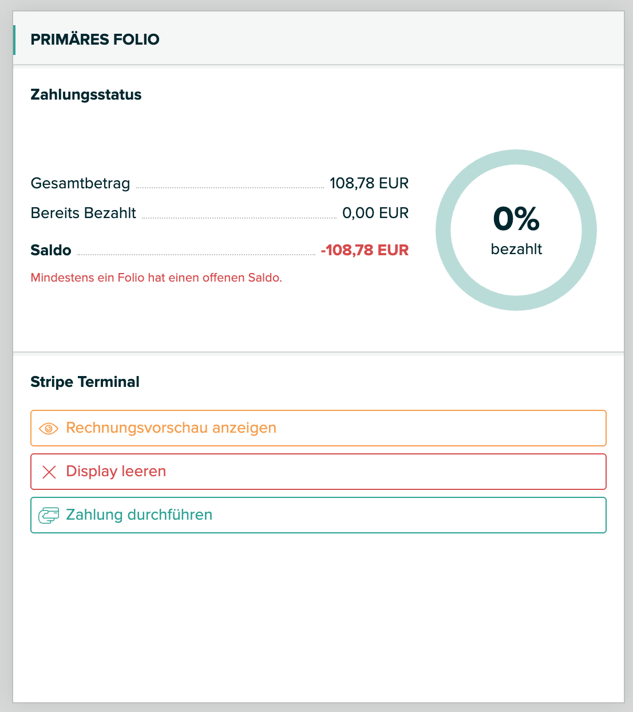Click the bold Saldo label

tap(51, 250)
